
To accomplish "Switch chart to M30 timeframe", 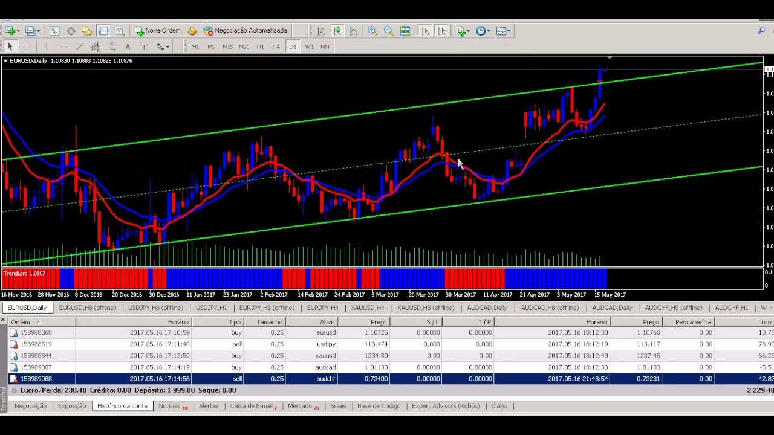I will (244, 47).
